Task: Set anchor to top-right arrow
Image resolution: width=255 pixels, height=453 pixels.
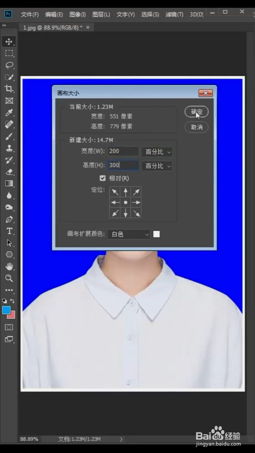Action: pos(136,192)
